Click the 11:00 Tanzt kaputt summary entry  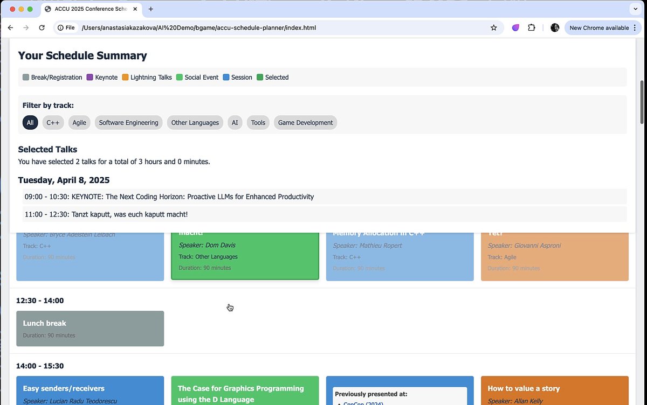tap(325, 214)
